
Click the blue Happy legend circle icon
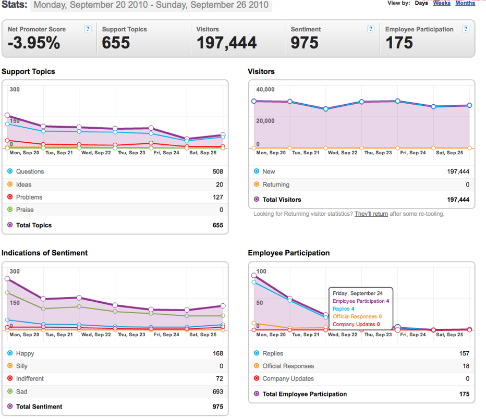click(10, 353)
